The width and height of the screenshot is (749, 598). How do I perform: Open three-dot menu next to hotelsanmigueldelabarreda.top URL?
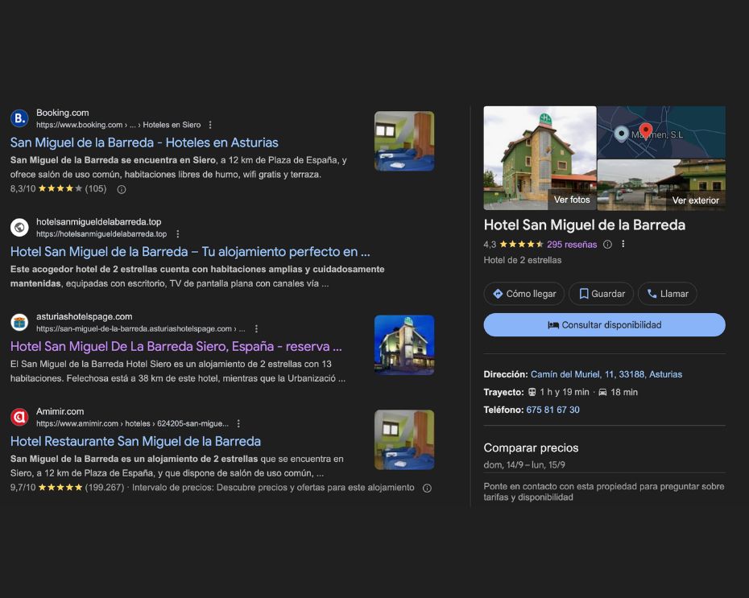pos(178,234)
